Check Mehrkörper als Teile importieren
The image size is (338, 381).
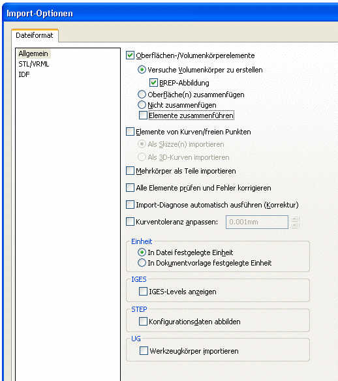(x=130, y=171)
